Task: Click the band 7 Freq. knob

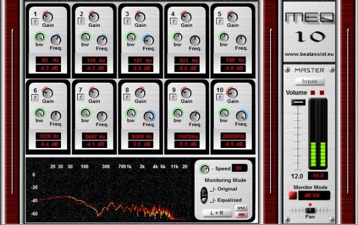Action: pyautogui.click(x=102, y=116)
